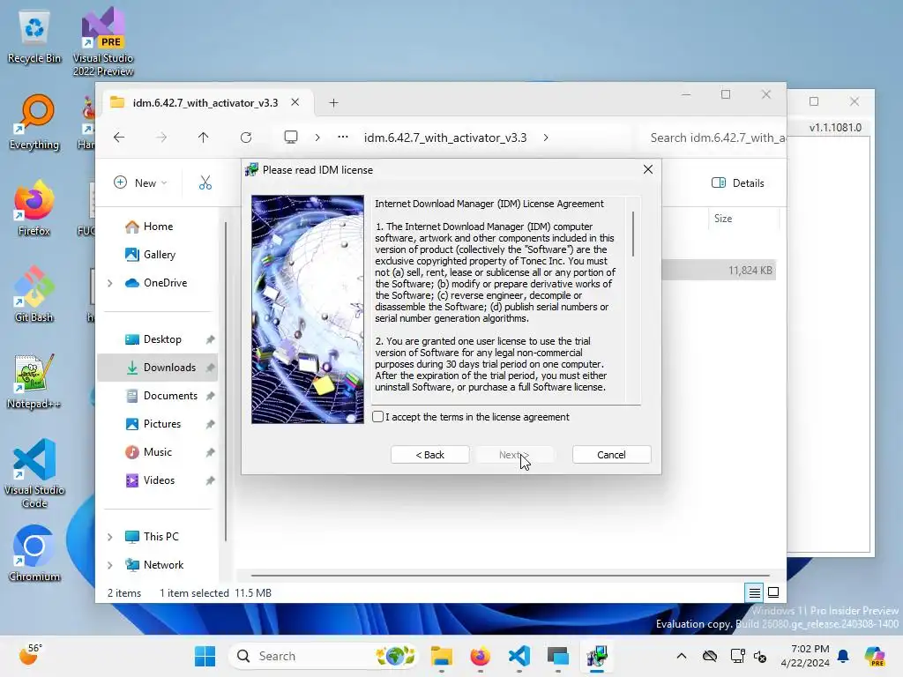903x677 pixels.
Task: Open the pinned Music folder
Action: point(157,452)
